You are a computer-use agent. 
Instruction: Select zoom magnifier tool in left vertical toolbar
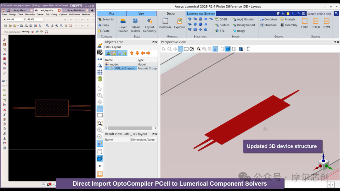point(100,95)
